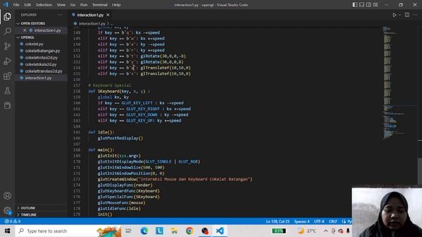Click the Run Python File play button
This screenshot has width=422, height=237.
coord(394,15)
